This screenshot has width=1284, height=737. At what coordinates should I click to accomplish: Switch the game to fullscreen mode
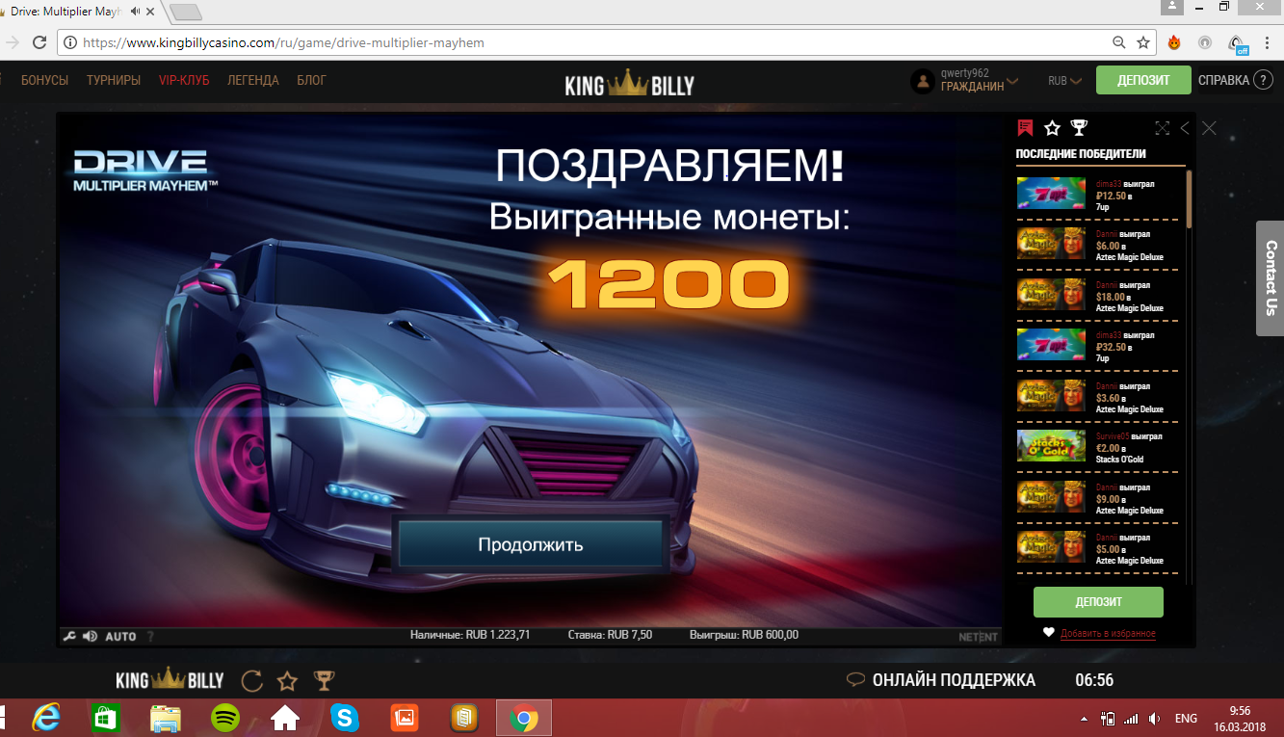coord(1162,128)
